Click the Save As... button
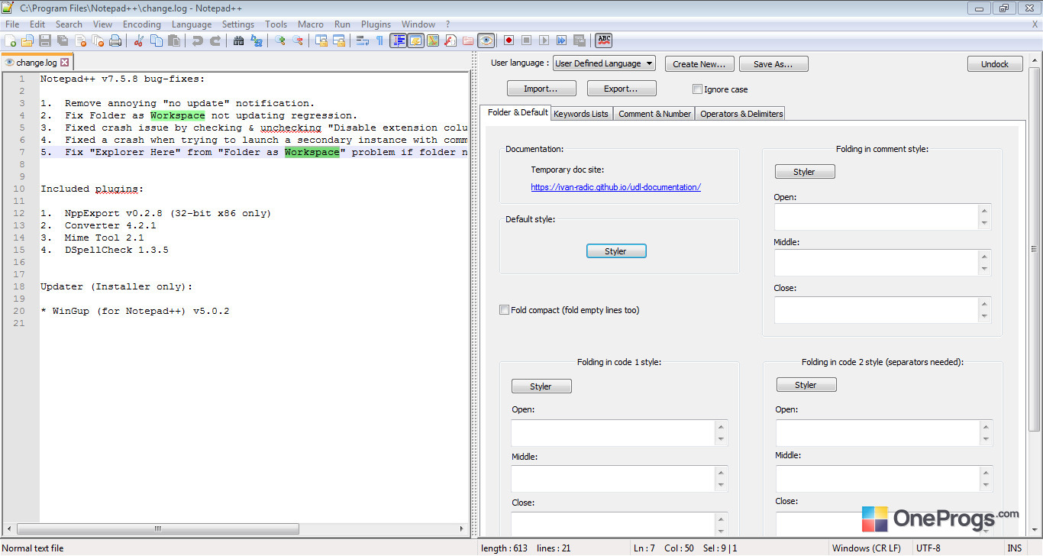Image resolution: width=1043 pixels, height=556 pixels. 773,64
